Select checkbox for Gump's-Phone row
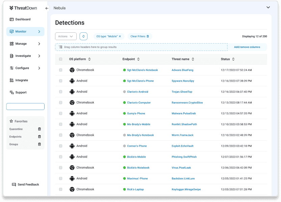This screenshot has height=202, width=281. [x=61, y=113]
